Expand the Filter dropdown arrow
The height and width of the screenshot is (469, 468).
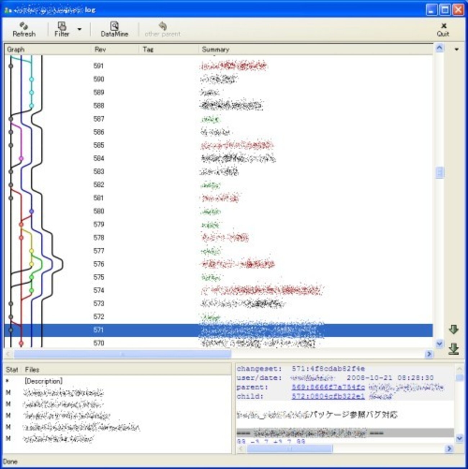[x=80, y=30]
